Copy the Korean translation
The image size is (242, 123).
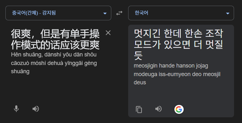139,109
